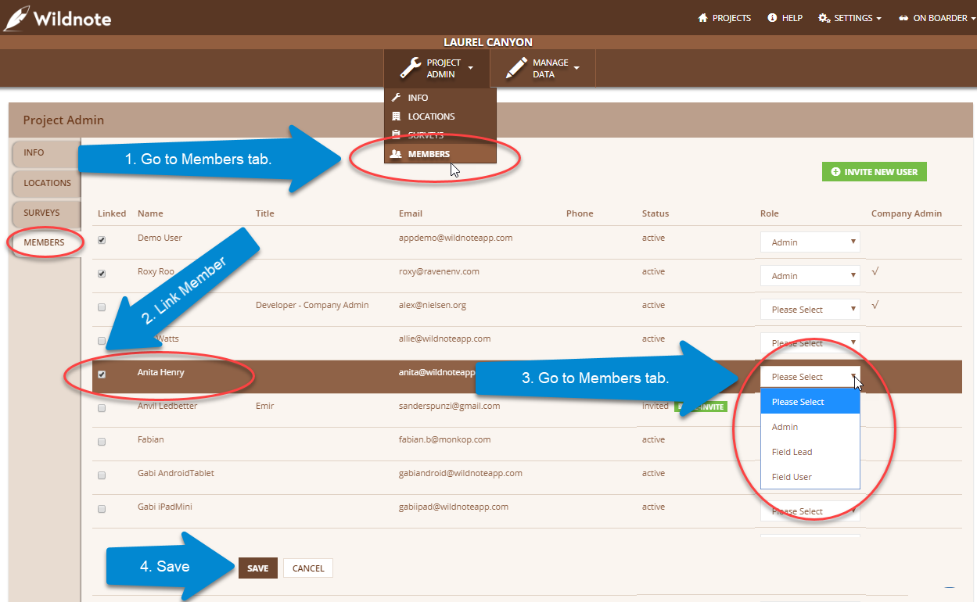Switch to the Members side tab
The image size is (977, 602).
(x=45, y=242)
